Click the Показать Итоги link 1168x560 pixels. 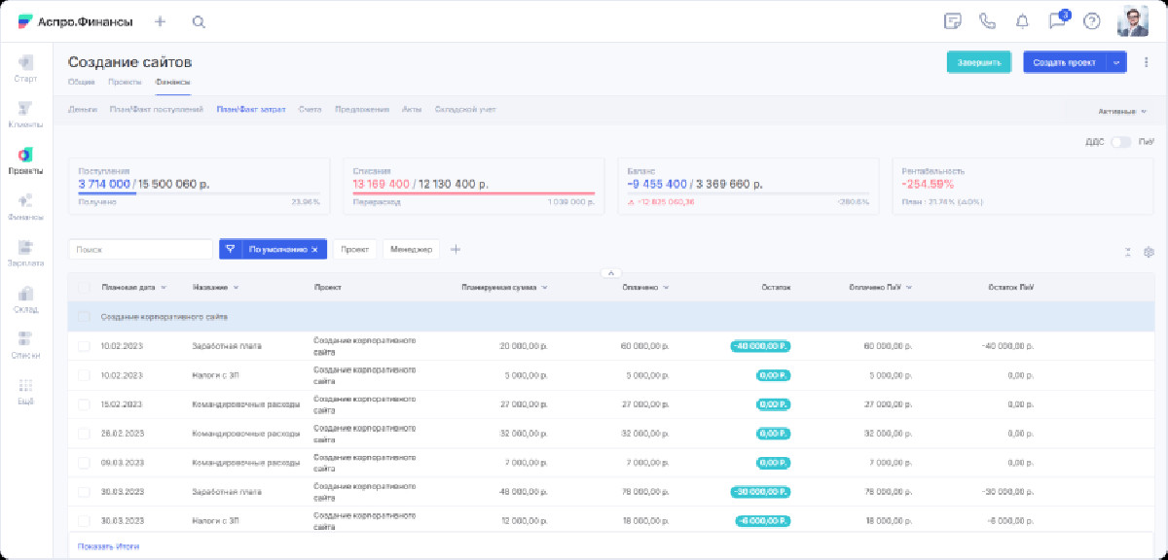pyautogui.click(x=108, y=546)
